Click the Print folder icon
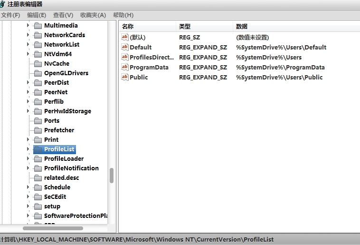Image resolution: width=360 pixels, height=245 pixels. coord(38,140)
